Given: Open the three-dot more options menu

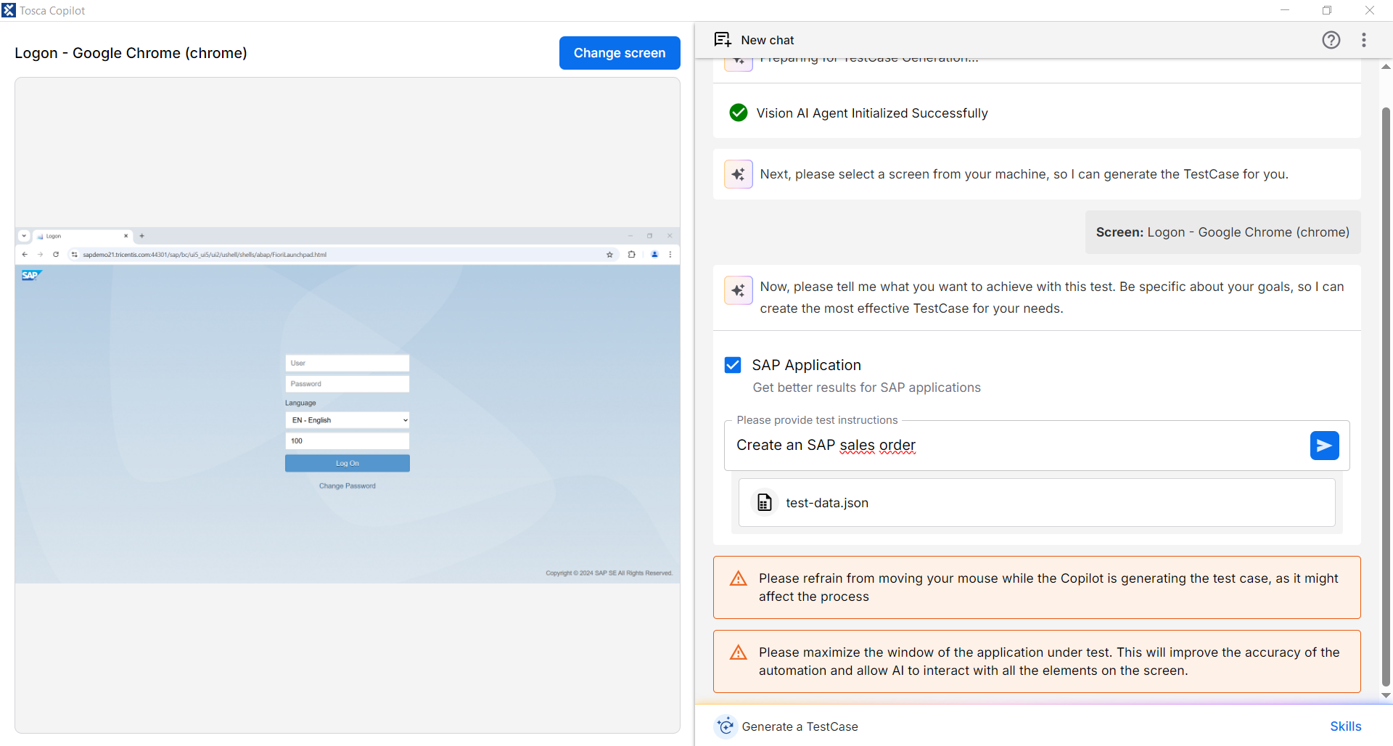Looking at the screenshot, I should [x=1364, y=40].
